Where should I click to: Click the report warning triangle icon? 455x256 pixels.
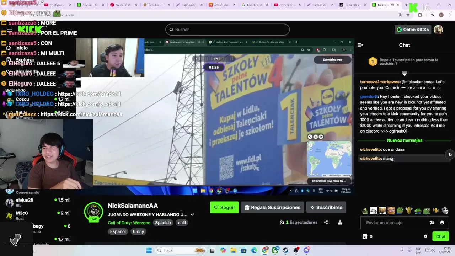coord(340,223)
